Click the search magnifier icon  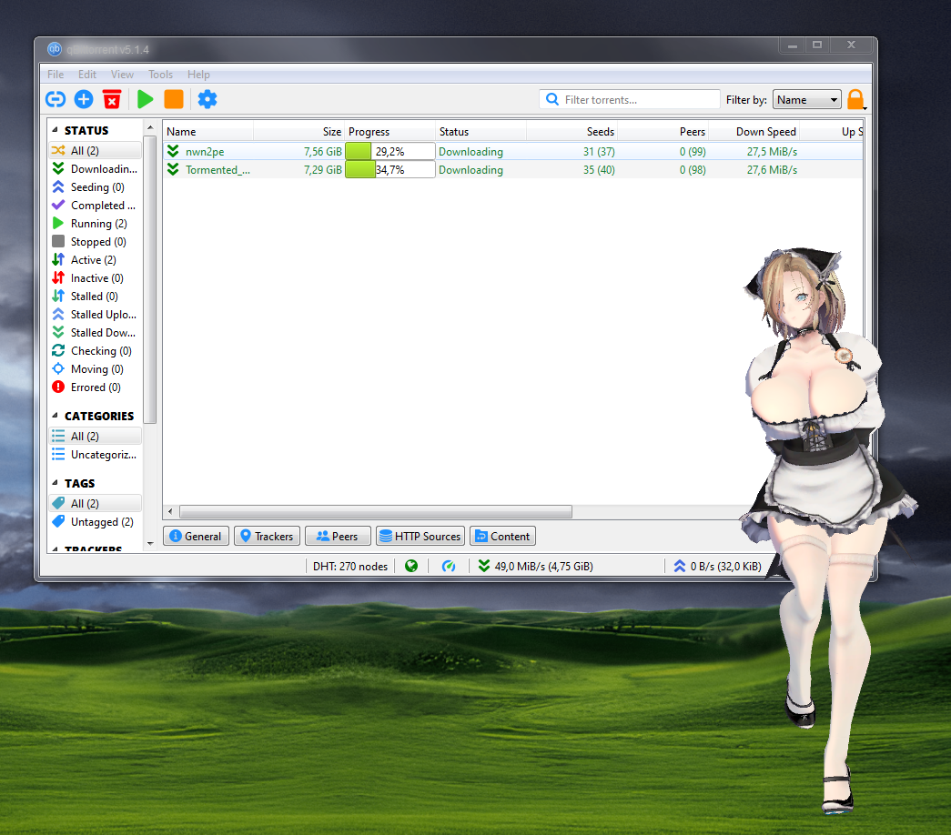tap(551, 99)
